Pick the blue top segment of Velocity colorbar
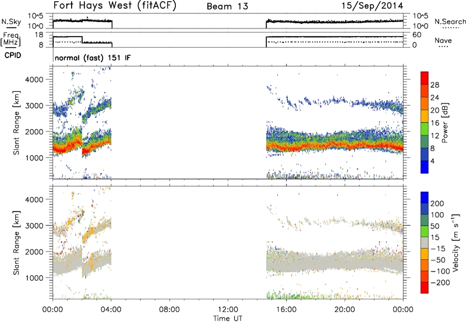Image resolution: width=466 pixels, height=322 pixels. [x=425, y=198]
